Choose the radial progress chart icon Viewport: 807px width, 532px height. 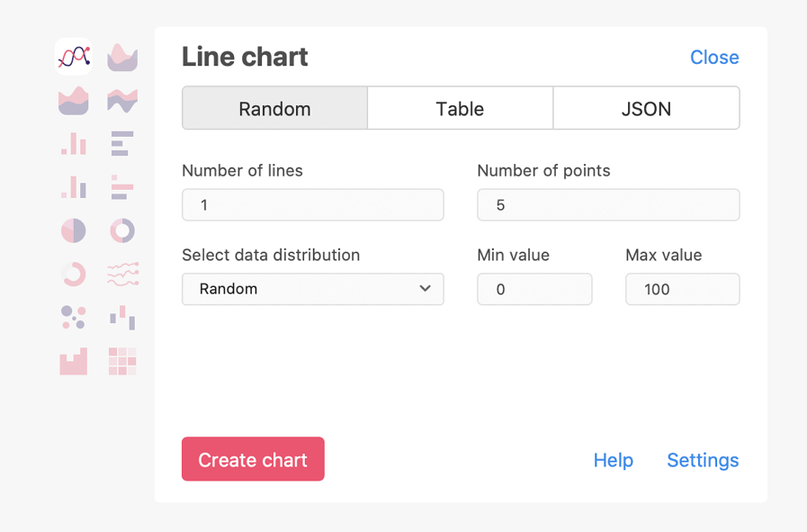click(x=73, y=274)
